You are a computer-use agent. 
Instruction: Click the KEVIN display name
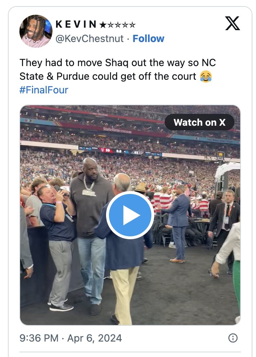(x=76, y=24)
